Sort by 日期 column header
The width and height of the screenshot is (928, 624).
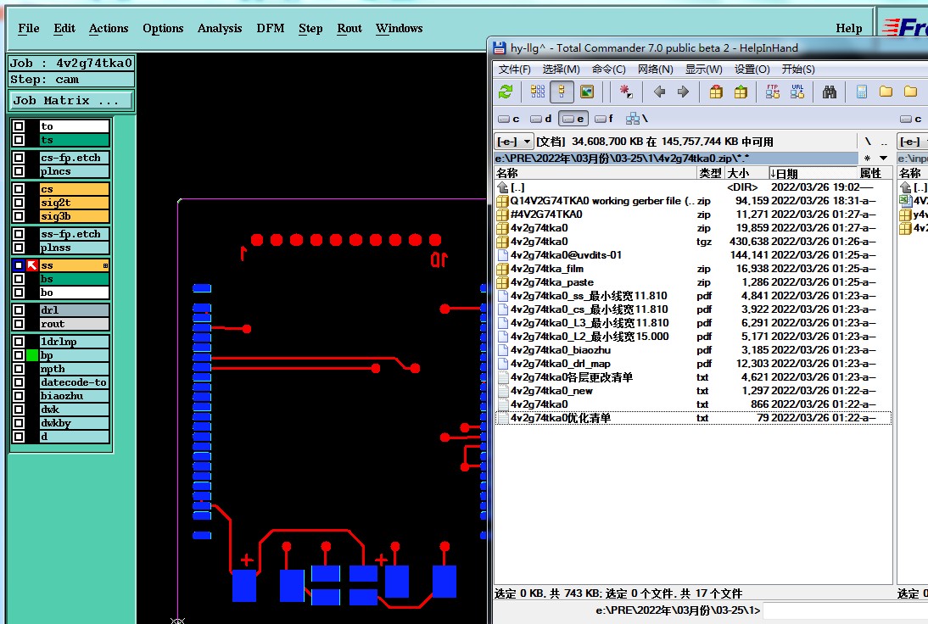785,173
